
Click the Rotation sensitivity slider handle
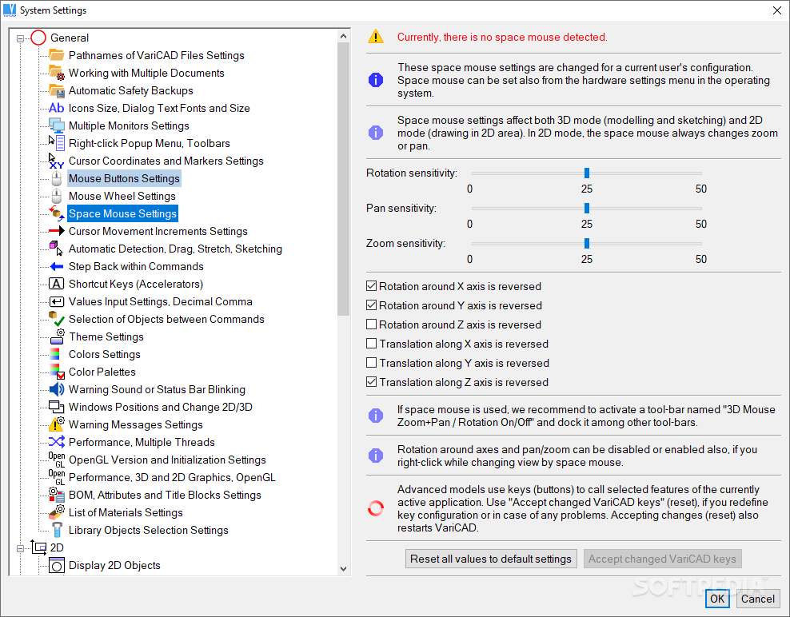point(586,173)
